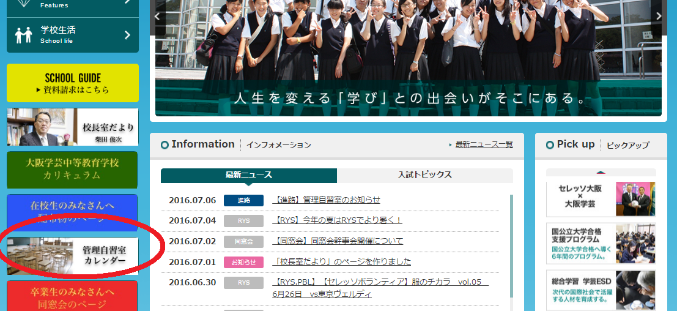
Task: Open the 大阪学芸中等教育学校 カリキュラム banner
Action: (x=72, y=170)
